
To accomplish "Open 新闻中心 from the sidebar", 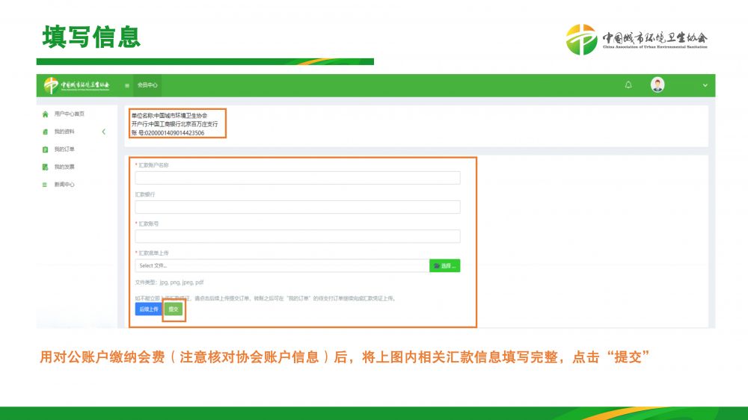I will click(x=64, y=185).
